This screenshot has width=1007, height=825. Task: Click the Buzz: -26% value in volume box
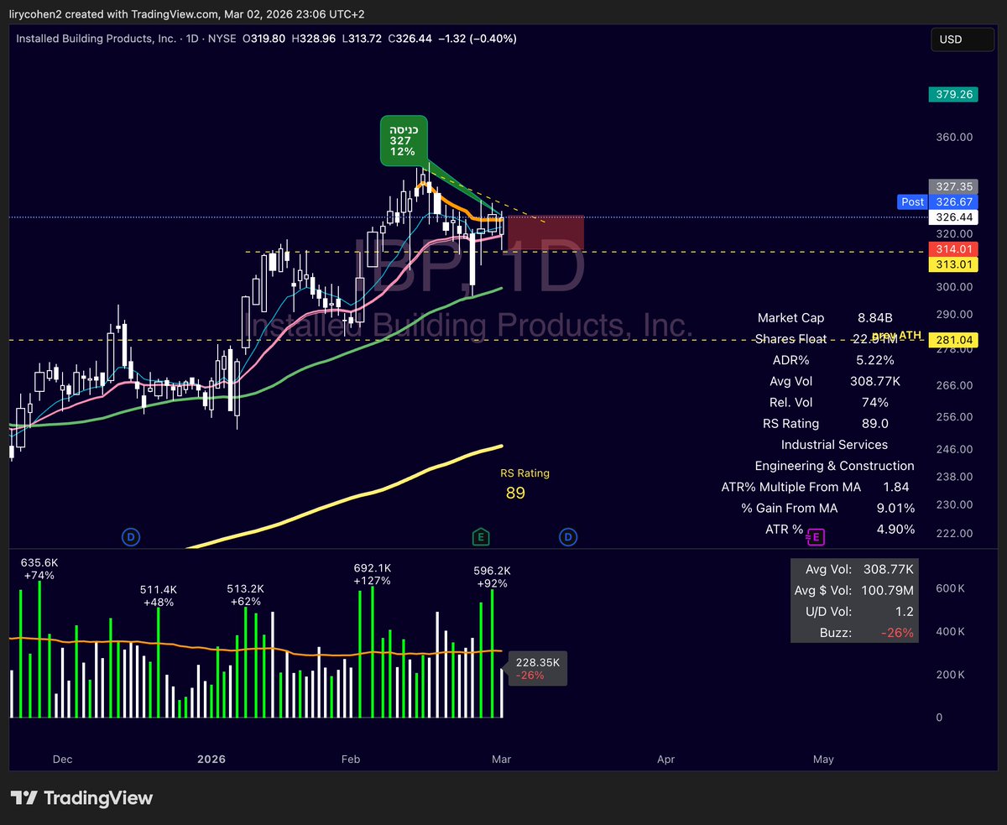pos(899,633)
